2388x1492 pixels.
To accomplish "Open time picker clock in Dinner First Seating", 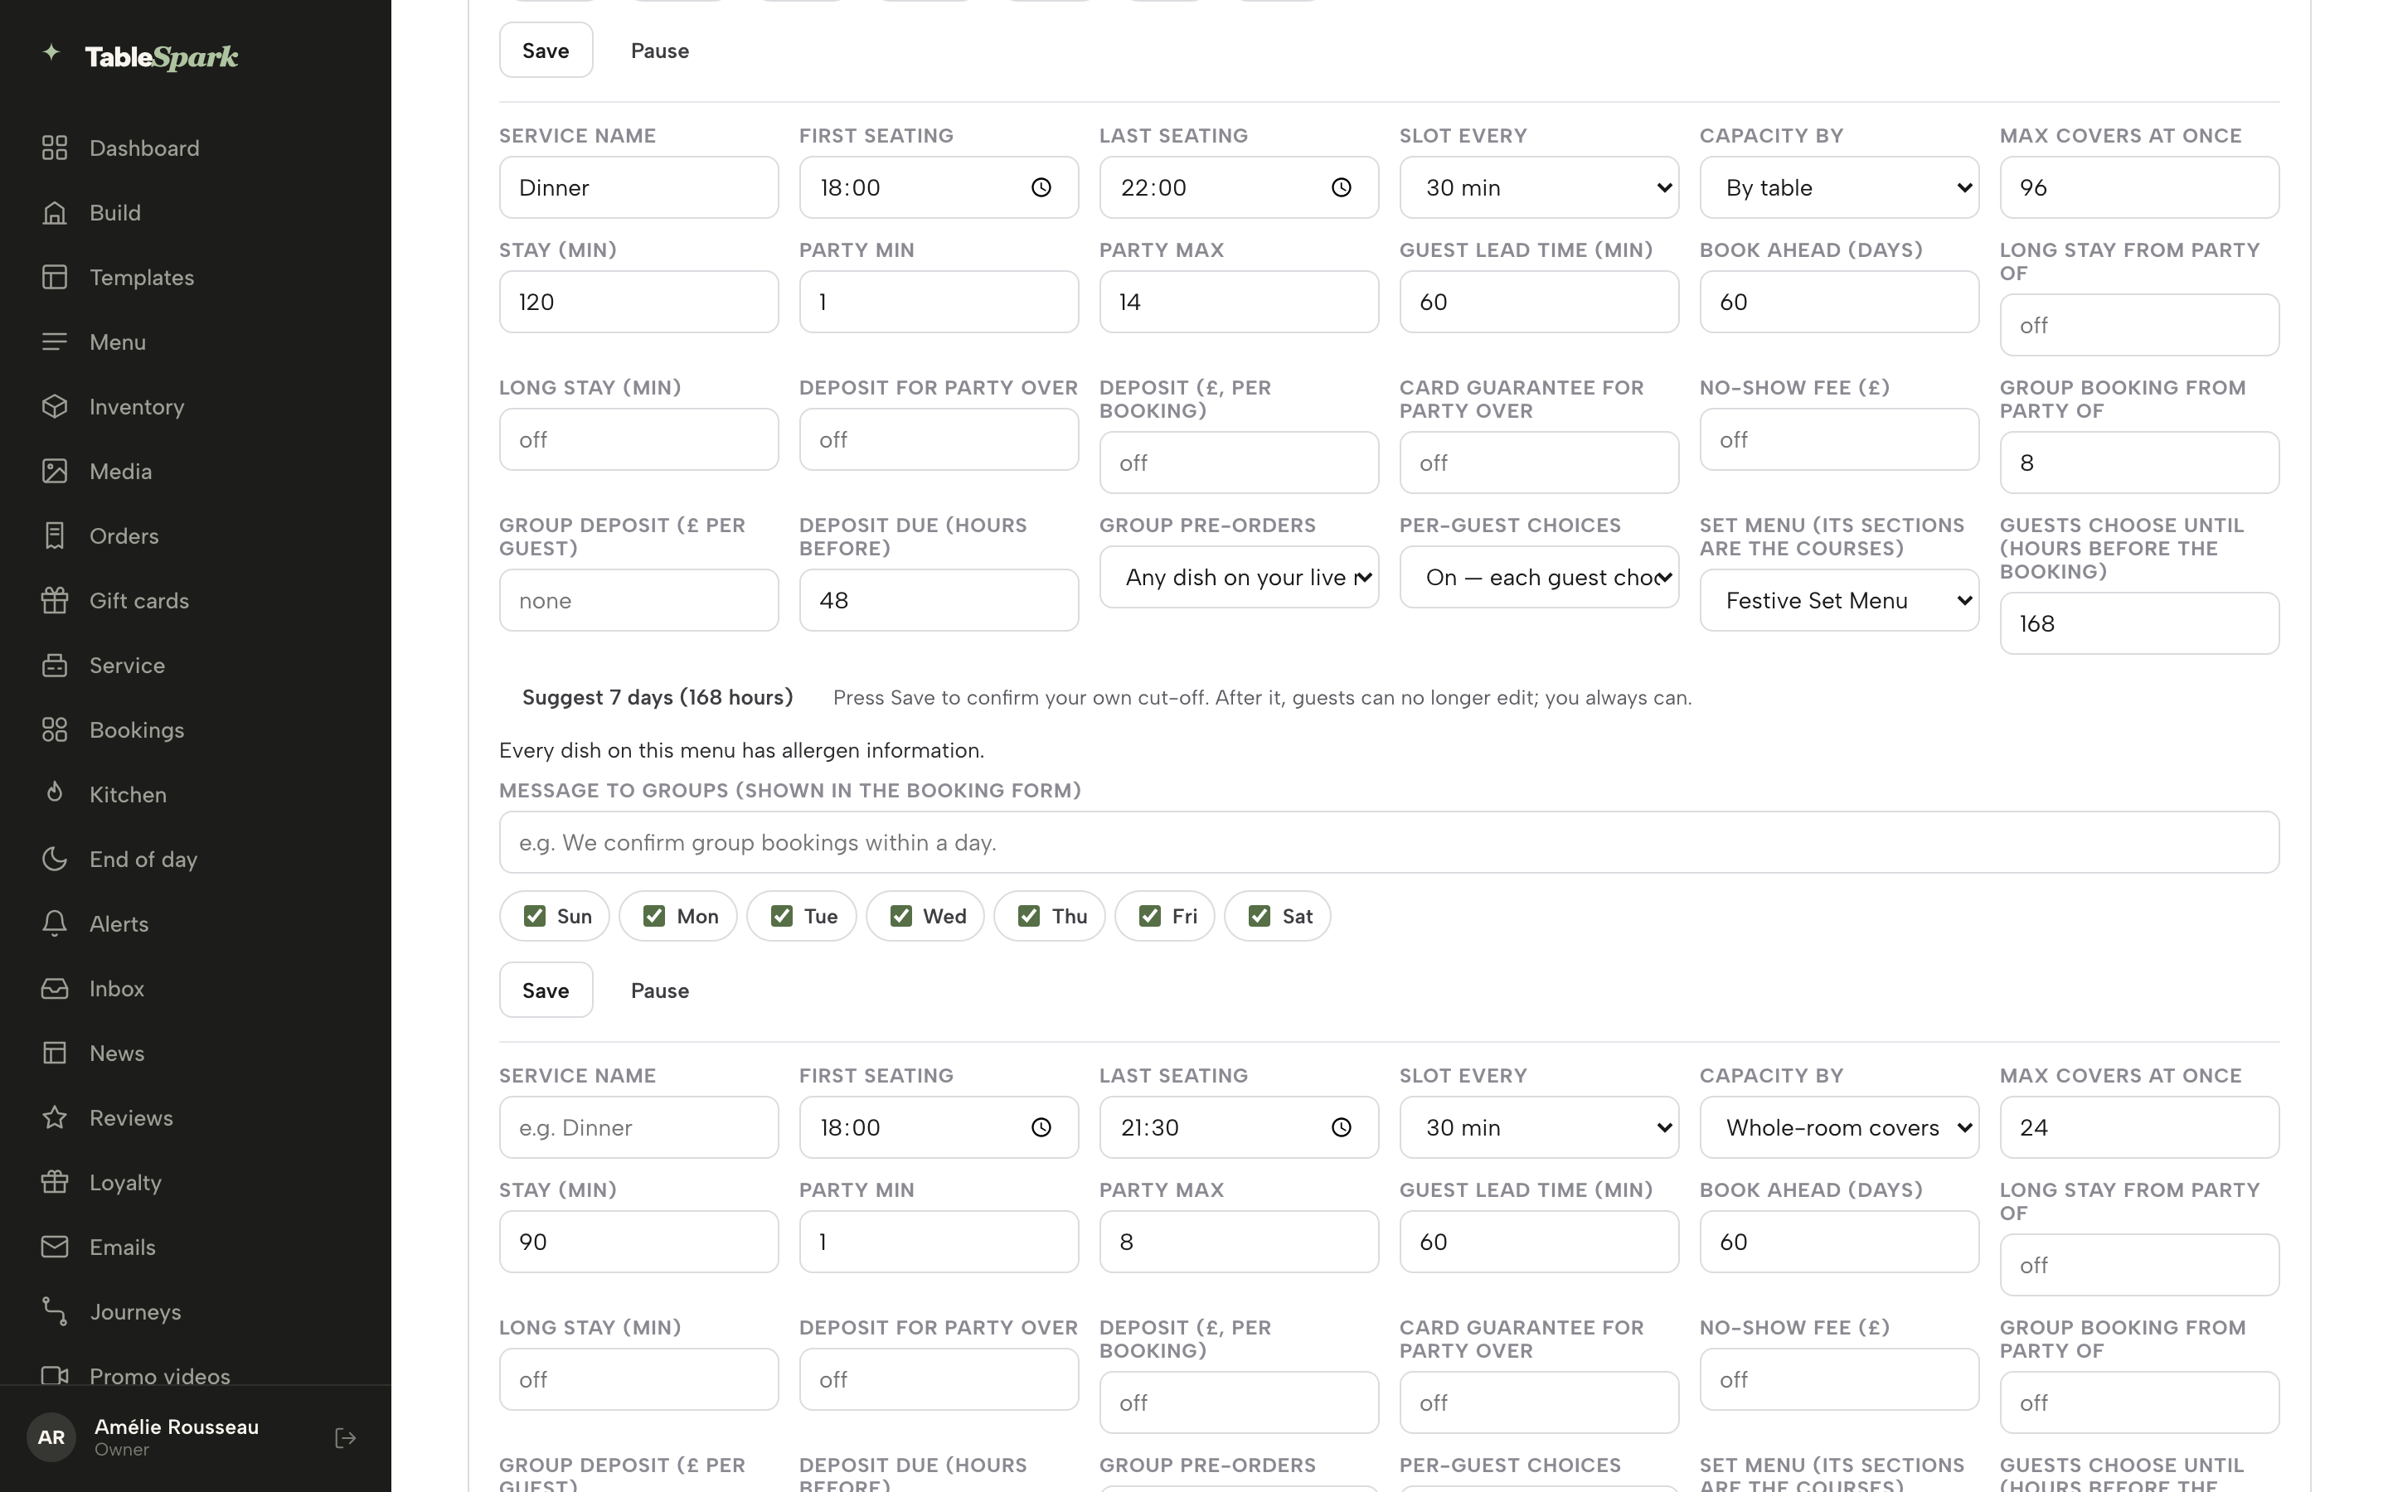I will [1041, 187].
